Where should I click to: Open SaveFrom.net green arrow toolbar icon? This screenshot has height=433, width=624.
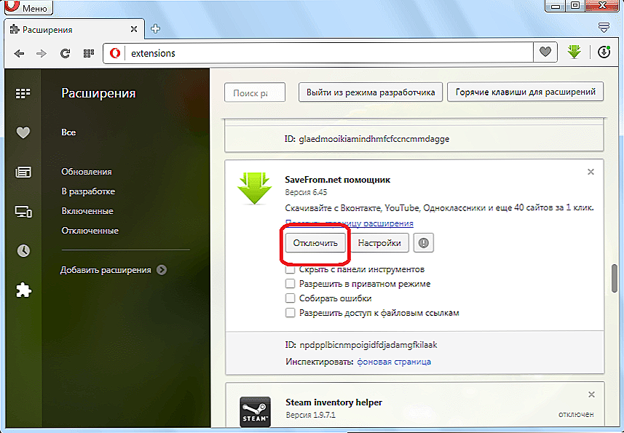[x=574, y=52]
